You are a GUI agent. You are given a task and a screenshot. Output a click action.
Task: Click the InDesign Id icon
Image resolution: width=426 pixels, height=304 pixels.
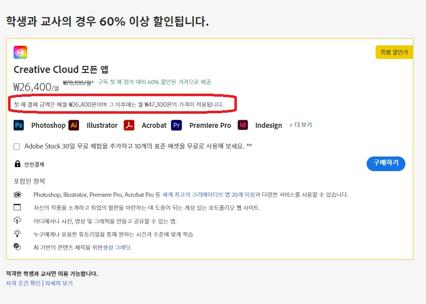click(242, 125)
